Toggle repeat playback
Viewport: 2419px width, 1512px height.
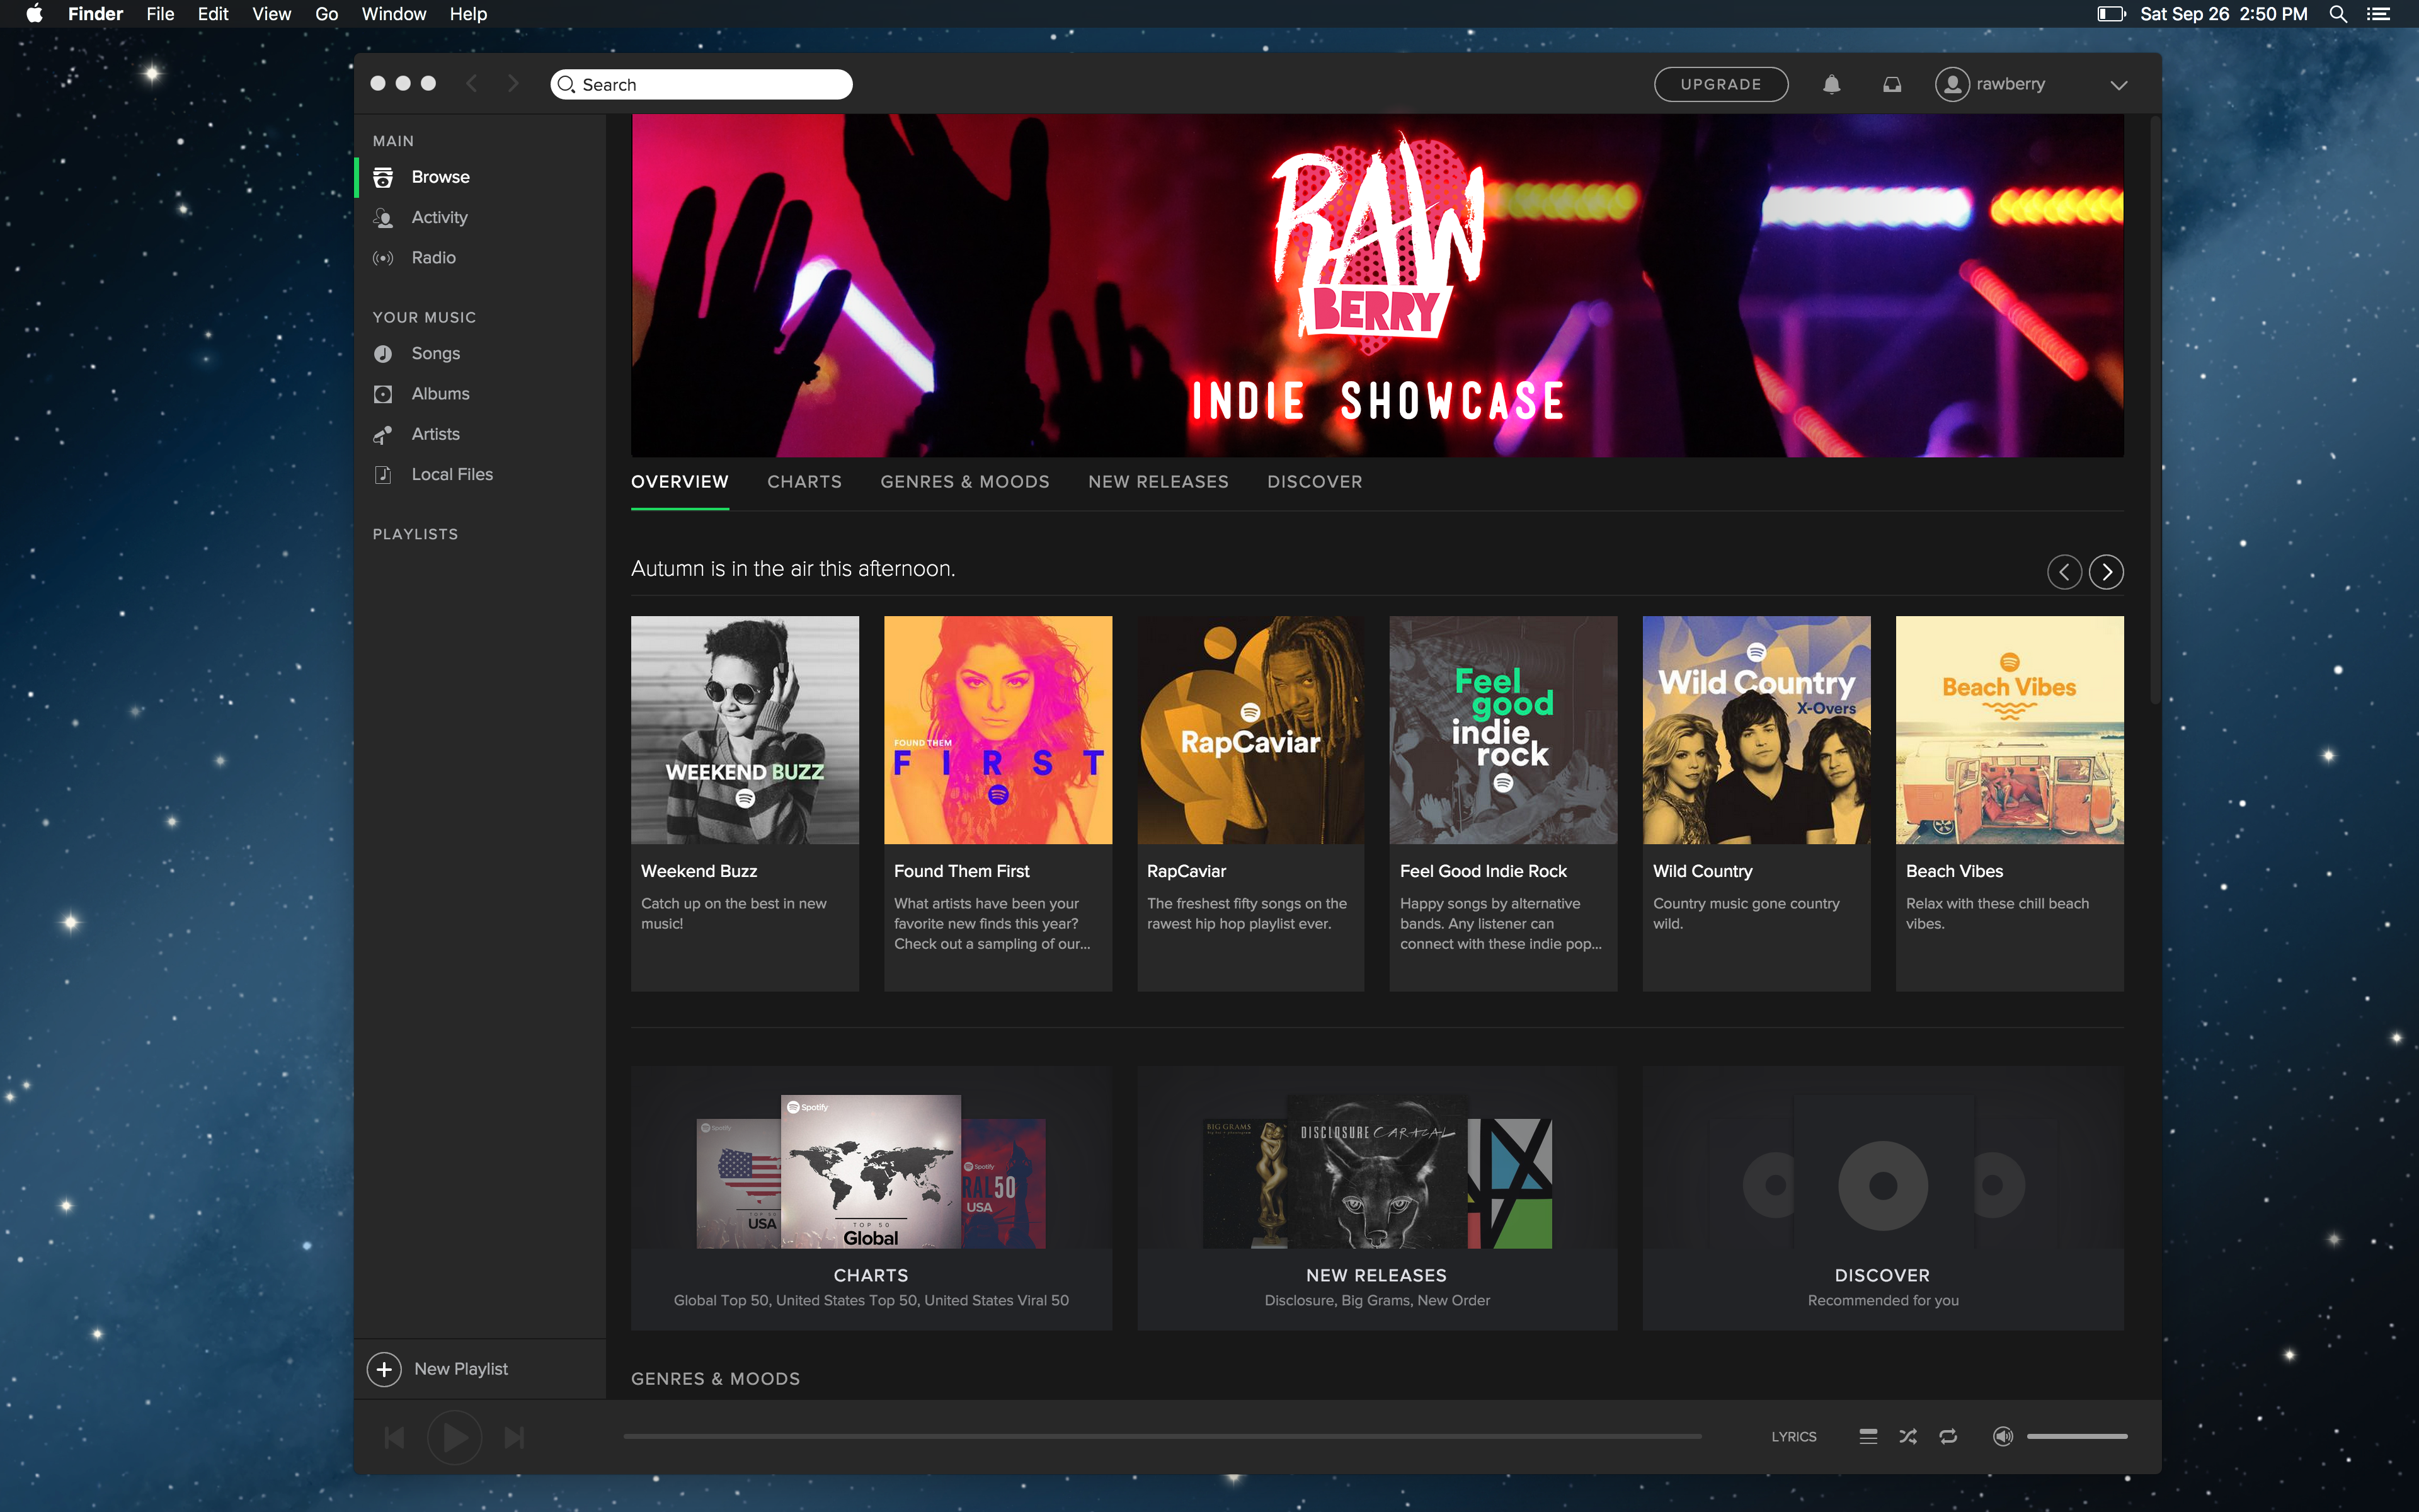(x=1948, y=1436)
